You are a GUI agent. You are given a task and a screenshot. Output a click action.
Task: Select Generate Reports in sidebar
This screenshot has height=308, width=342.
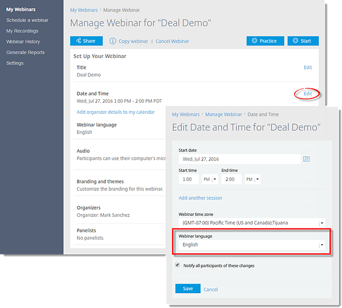pos(25,52)
